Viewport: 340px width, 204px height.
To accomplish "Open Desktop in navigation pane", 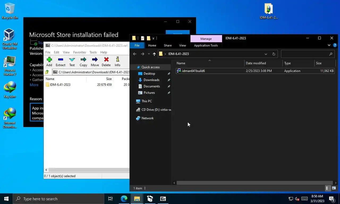I will point(149,74).
